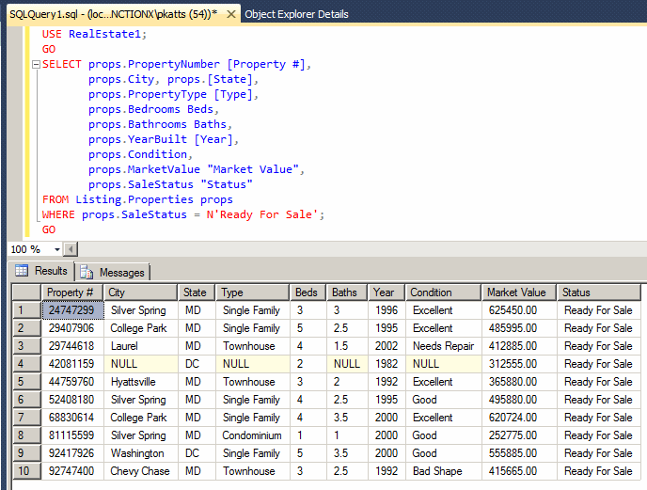Open the 100 % zoom dropdown
The height and width of the screenshot is (490, 647).
[57, 249]
